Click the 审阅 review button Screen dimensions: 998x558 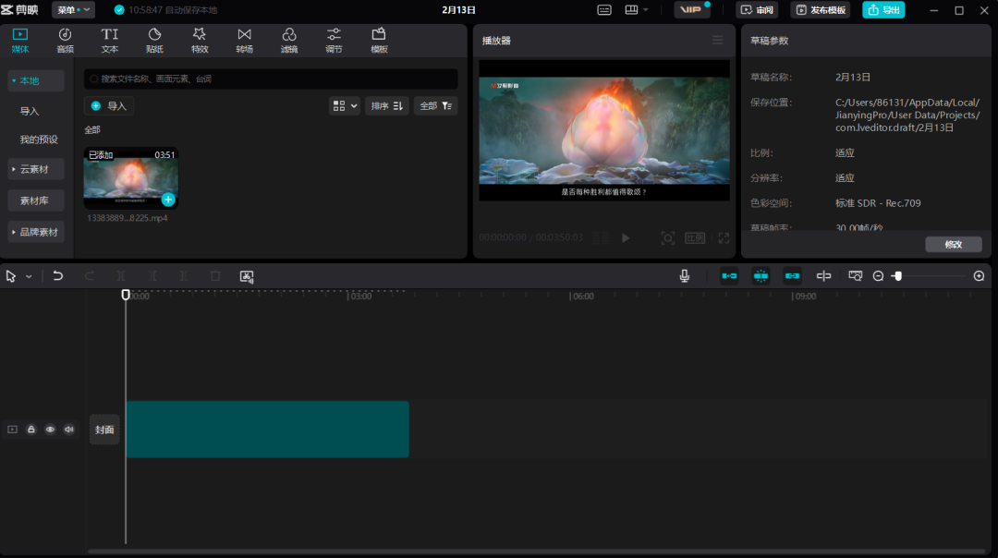tap(758, 9)
